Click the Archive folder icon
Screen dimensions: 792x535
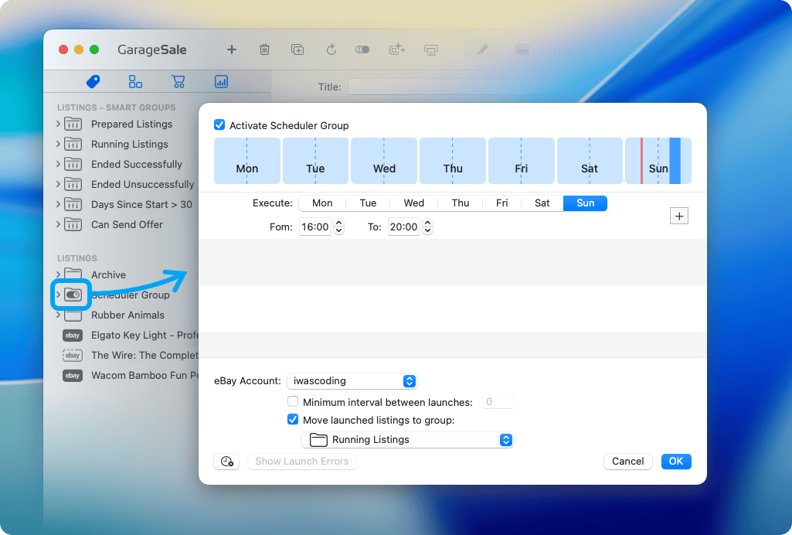(x=73, y=274)
